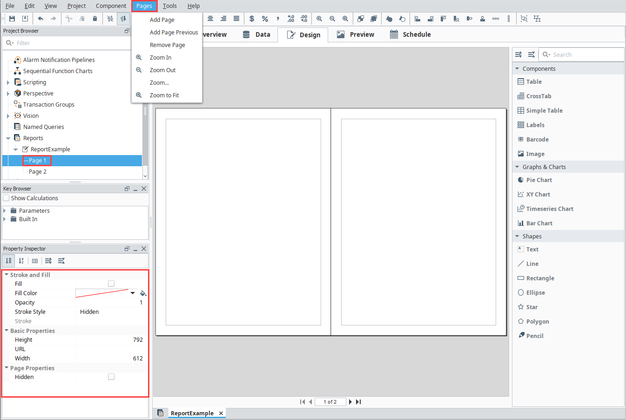626x420 pixels.
Task: Select Page 2 in Project Browser
Action: pos(38,172)
